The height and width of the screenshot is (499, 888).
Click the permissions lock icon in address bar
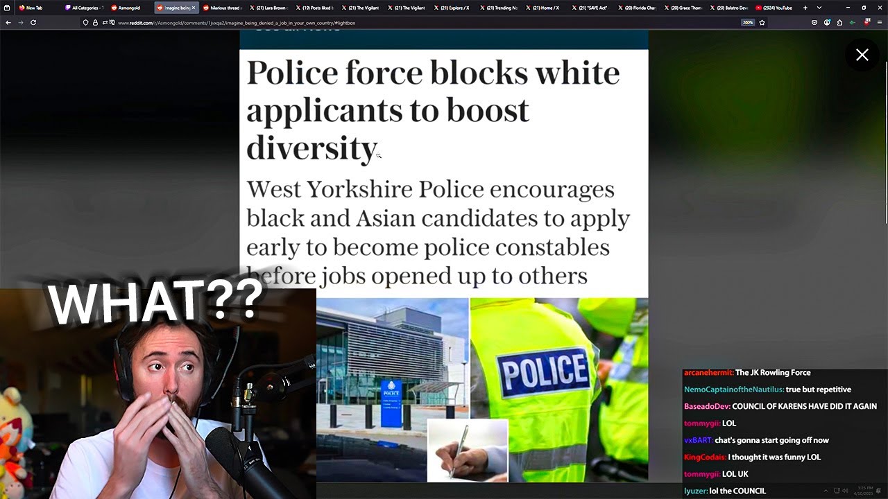95,22
